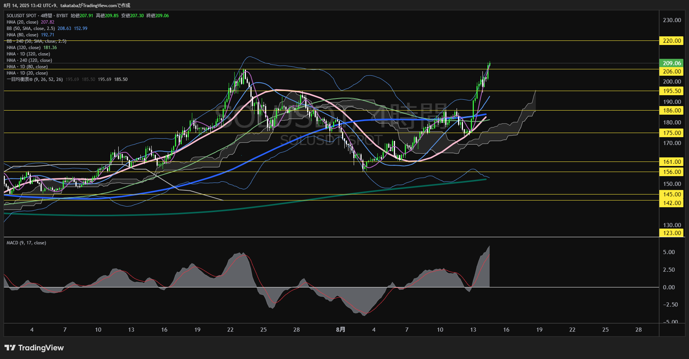Click the yellow 195.50 price line label
The height and width of the screenshot is (359, 689).
click(672, 91)
